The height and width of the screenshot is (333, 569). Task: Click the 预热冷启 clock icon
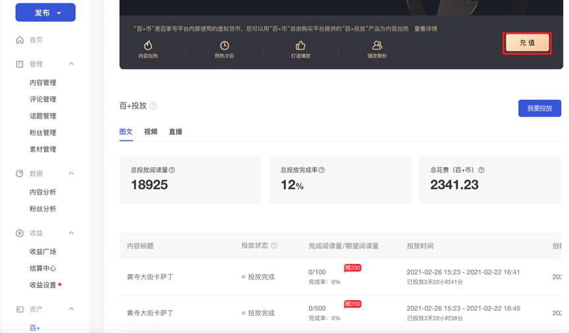(225, 45)
